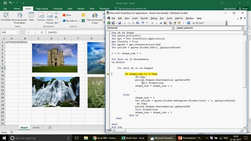Switch to Full Module View in code window
Viewport: 251px width, 141px height.
(110, 130)
